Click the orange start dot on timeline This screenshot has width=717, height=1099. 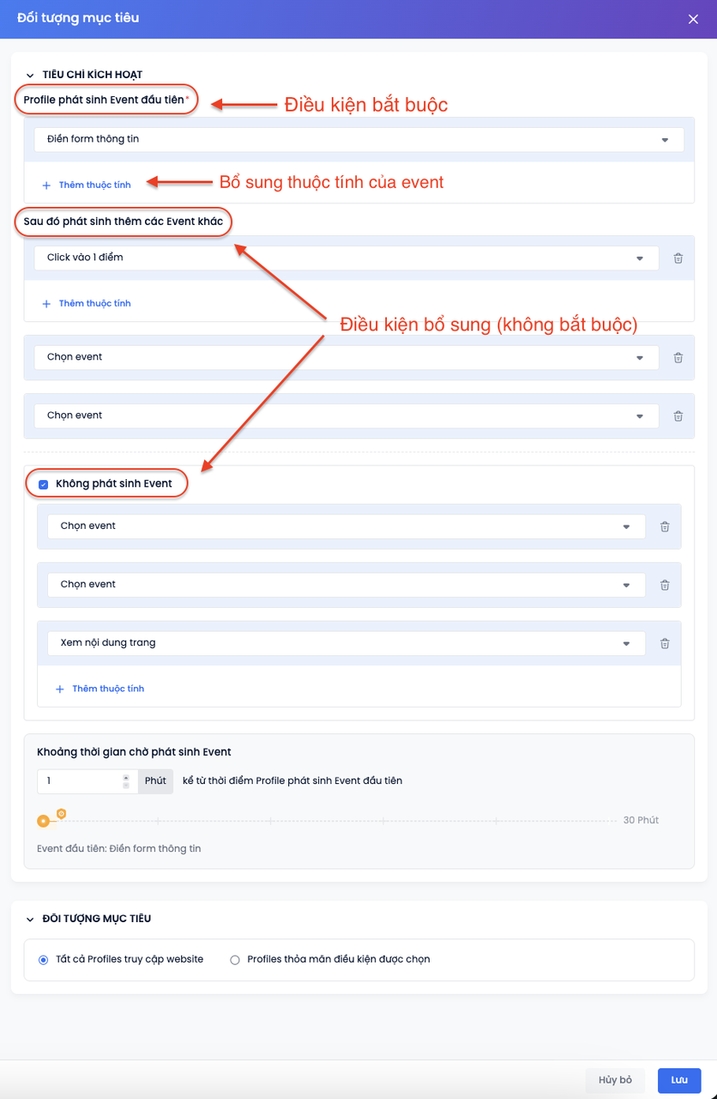[x=43, y=822]
